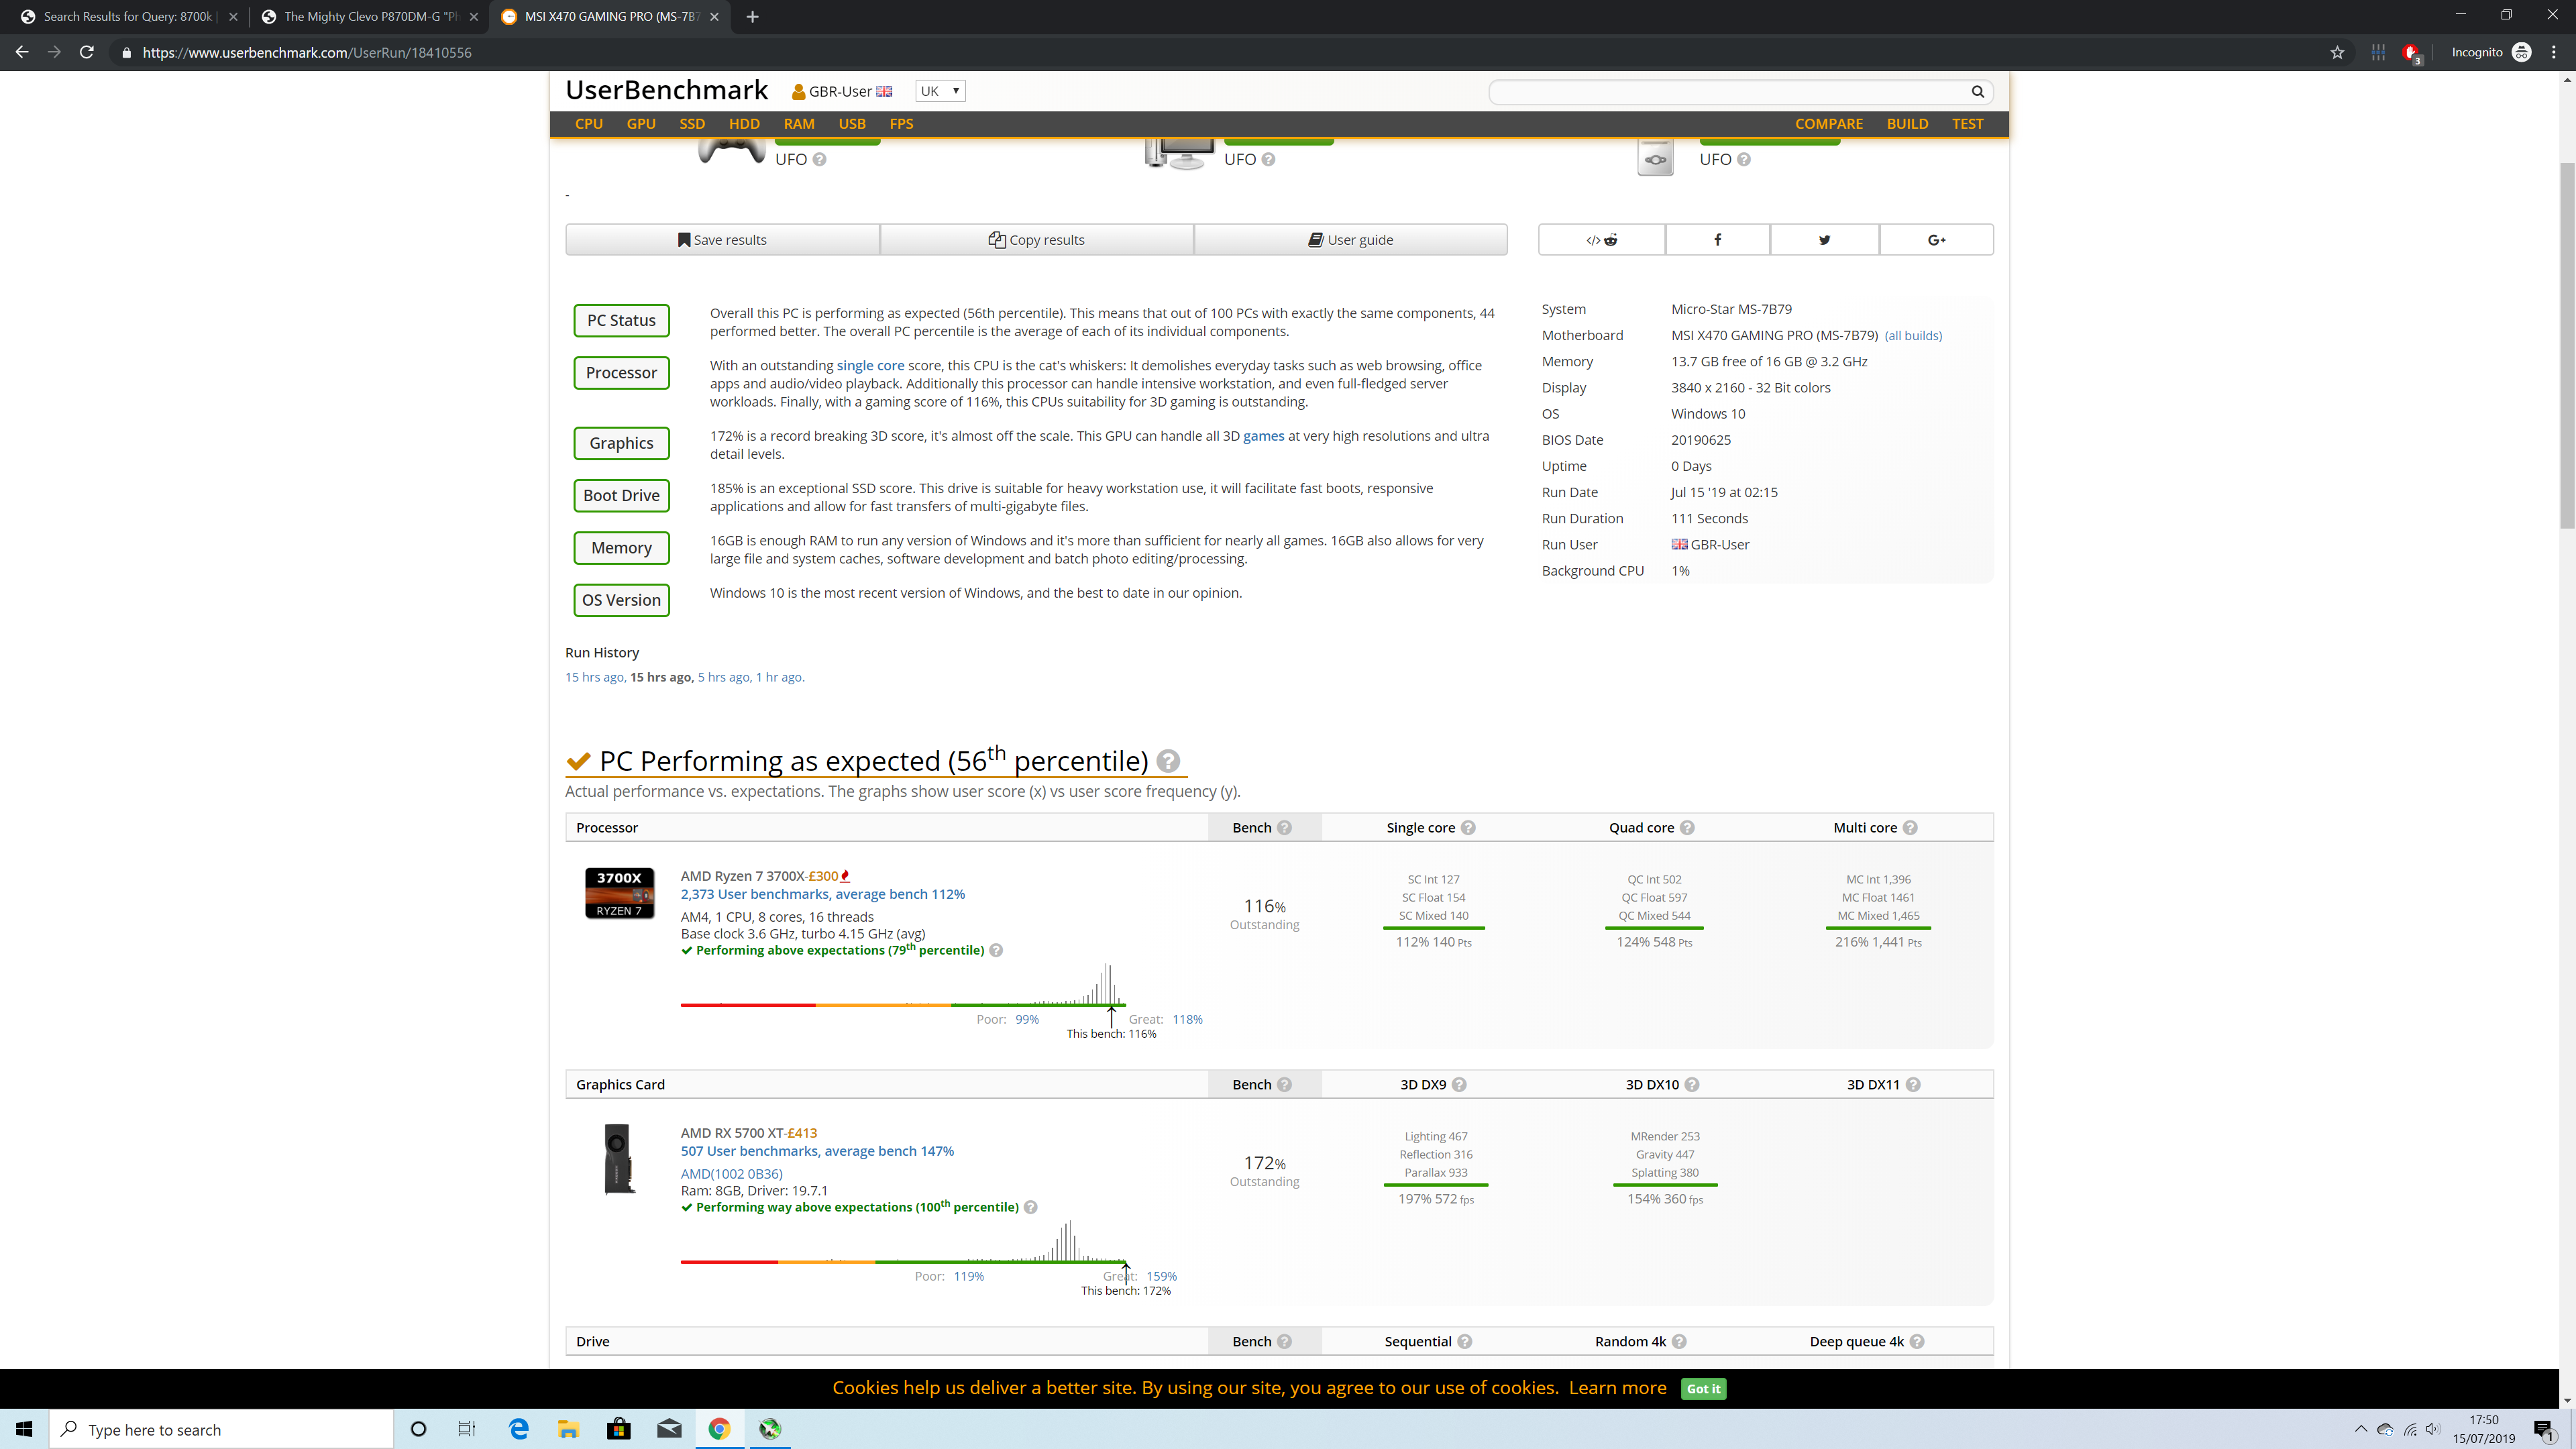Screen dimensions: 2576x1449
Task: Click the Save results button
Action: pos(722,240)
